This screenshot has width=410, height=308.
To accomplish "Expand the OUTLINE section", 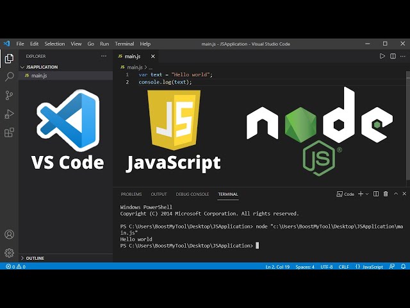I will coord(22,258).
